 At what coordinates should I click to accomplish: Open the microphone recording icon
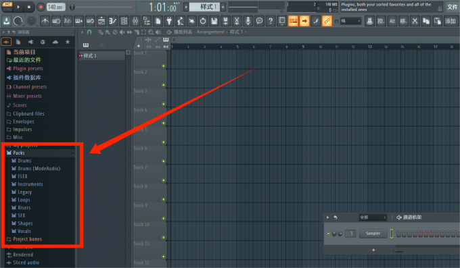pos(248,21)
